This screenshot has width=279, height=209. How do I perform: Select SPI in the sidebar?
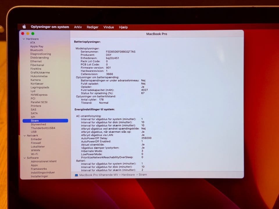pyautogui.click(x=33, y=117)
